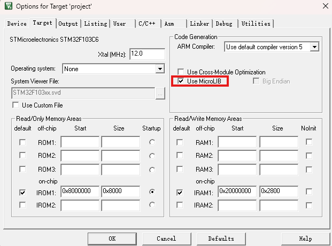Toggle ROM2 default checkbox
This screenshot has height=246, width=332.
(x=22, y=155)
